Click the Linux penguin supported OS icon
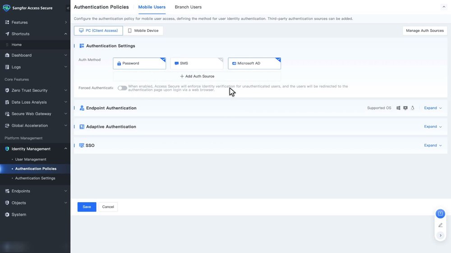The image size is (451, 253). [x=413, y=108]
